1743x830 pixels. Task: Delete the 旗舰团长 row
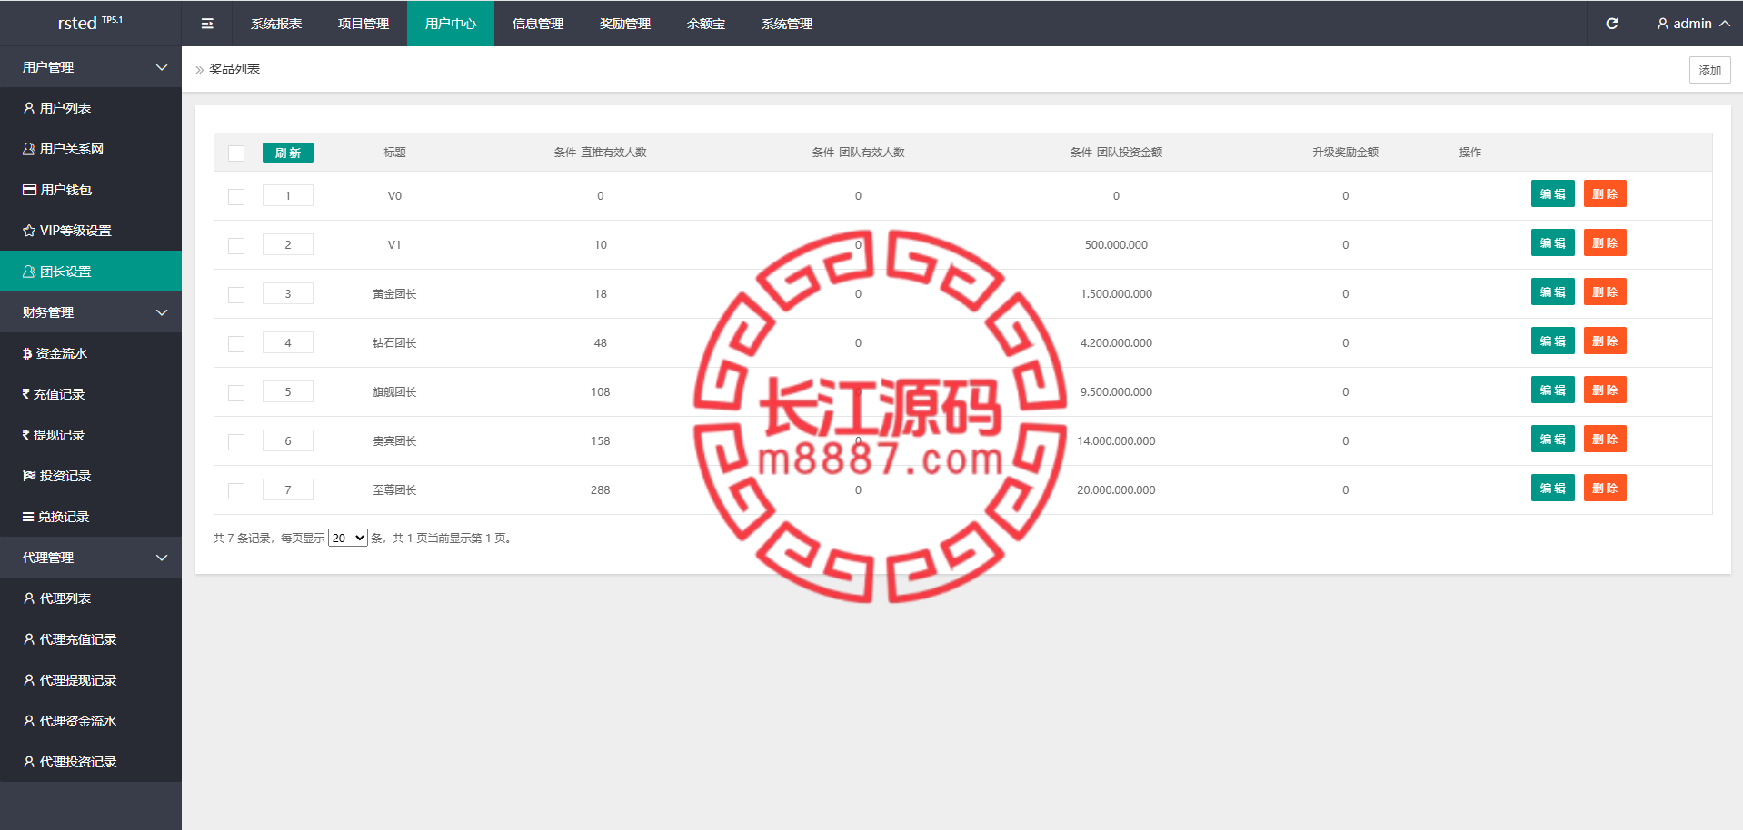pos(1605,390)
